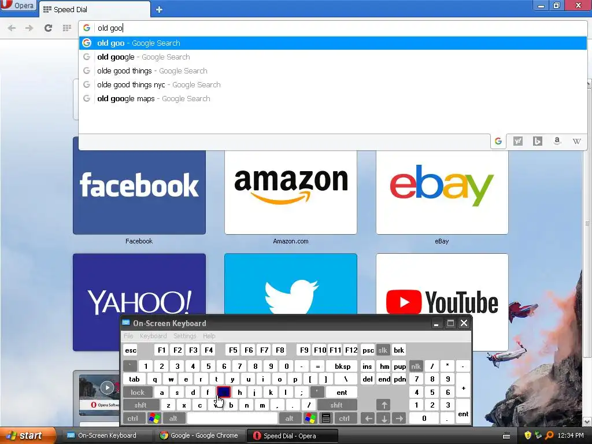Screen dimensions: 592x444
Task: Open the Facebook speed dial tile
Action: point(139,192)
